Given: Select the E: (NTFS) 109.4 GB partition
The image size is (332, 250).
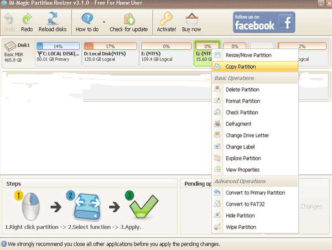Looking at the screenshot, I should pyautogui.click(x=166, y=53).
